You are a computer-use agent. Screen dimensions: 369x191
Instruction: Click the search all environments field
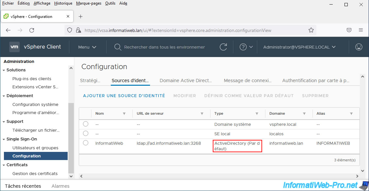click(164, 47)
